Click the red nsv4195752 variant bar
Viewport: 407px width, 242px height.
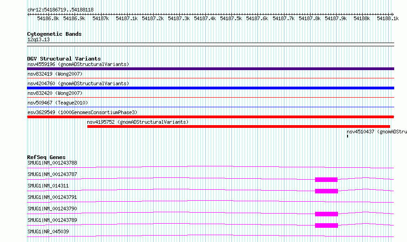[x=239, y=126]
